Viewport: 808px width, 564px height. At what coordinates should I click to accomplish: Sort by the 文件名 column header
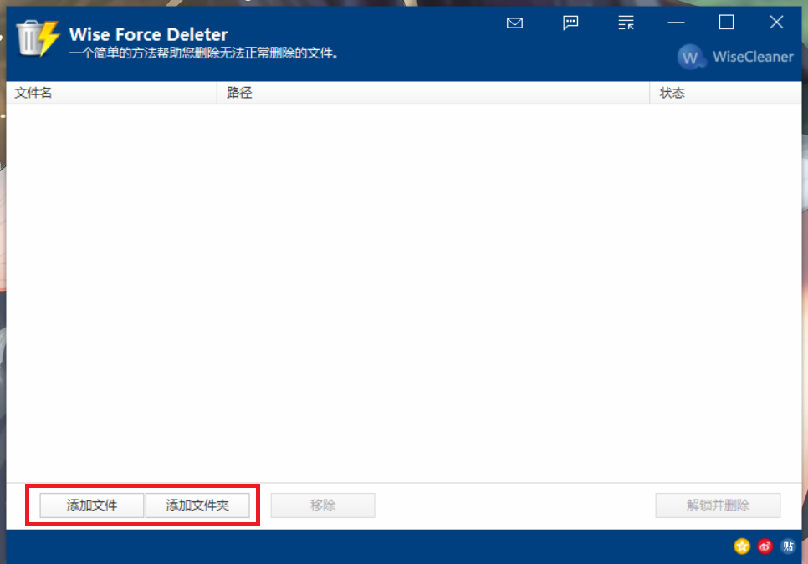(110, 93)
